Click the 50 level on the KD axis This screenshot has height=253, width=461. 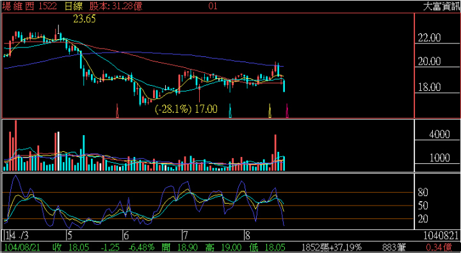[x=423, y=206]
